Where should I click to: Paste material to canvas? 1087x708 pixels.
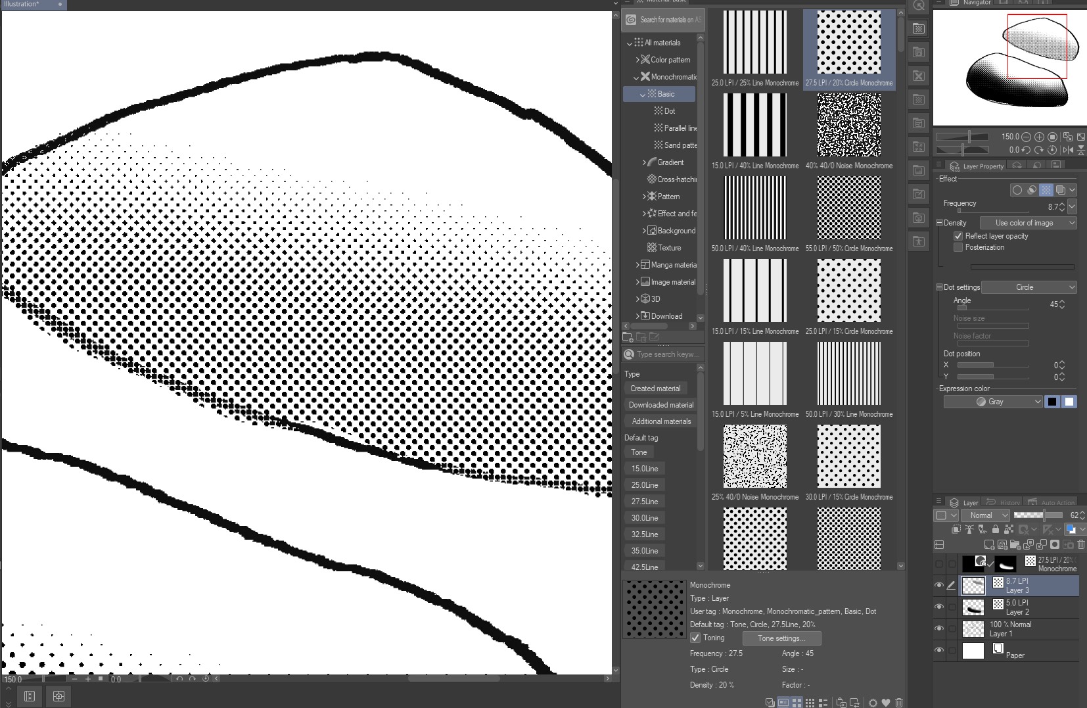tap(841, 703)
